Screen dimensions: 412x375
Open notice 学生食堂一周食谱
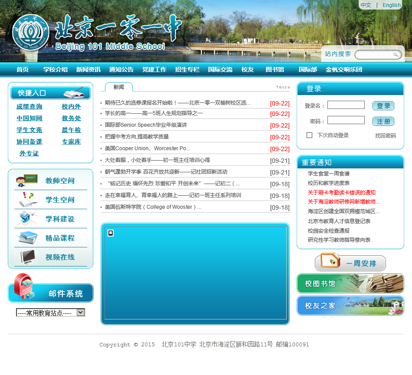pyautogui.click(x=328, y=174)
